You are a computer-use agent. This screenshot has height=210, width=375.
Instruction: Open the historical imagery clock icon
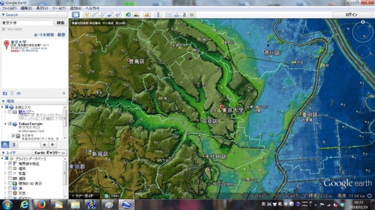coord(128,15)
